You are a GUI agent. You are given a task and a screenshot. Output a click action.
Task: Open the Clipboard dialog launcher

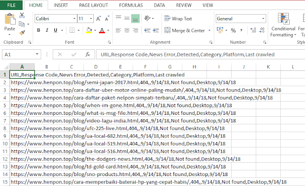pos(30,42)
